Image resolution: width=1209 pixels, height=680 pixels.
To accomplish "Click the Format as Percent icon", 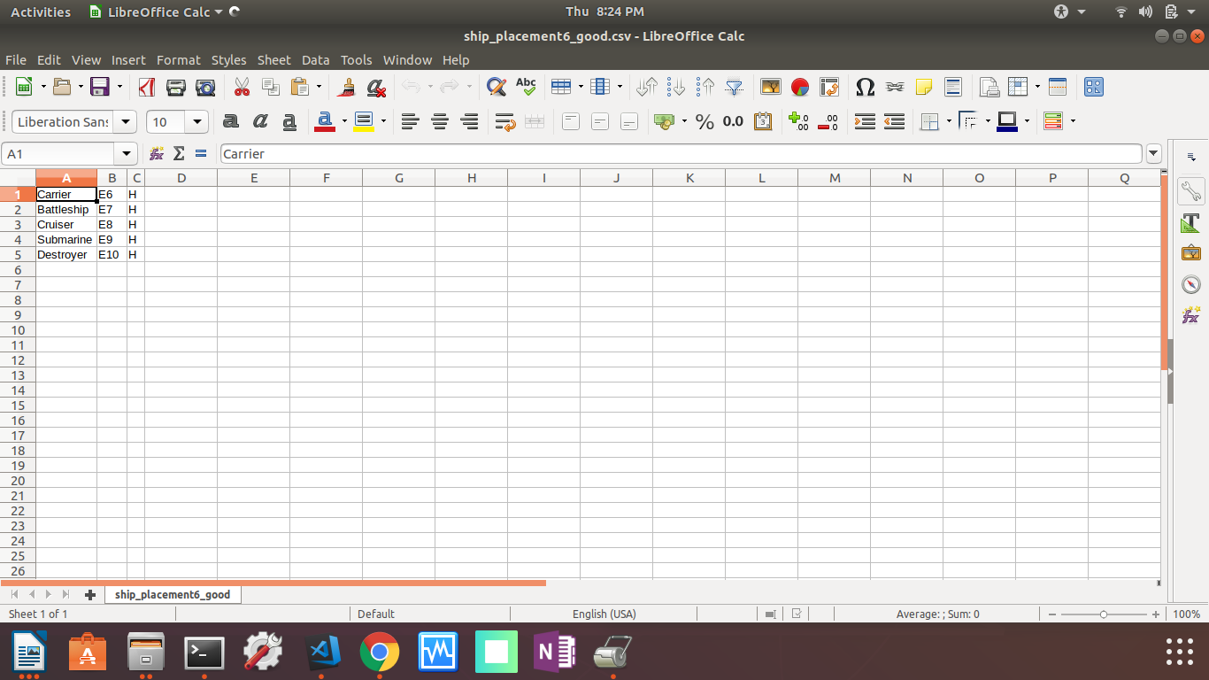I will (x=705, y=121).
